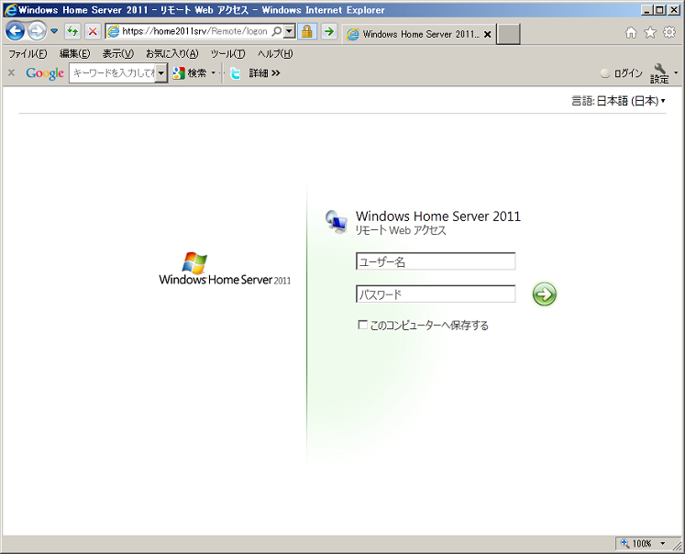Open the ツール(T) menu
685x554 pixels.
[x=227, y=54]
